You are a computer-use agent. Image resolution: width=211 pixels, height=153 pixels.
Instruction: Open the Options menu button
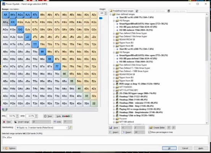coord(9,148)
